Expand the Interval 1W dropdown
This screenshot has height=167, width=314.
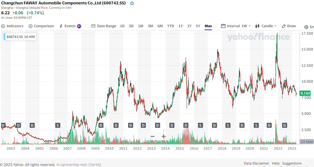(x=236, y=26)
